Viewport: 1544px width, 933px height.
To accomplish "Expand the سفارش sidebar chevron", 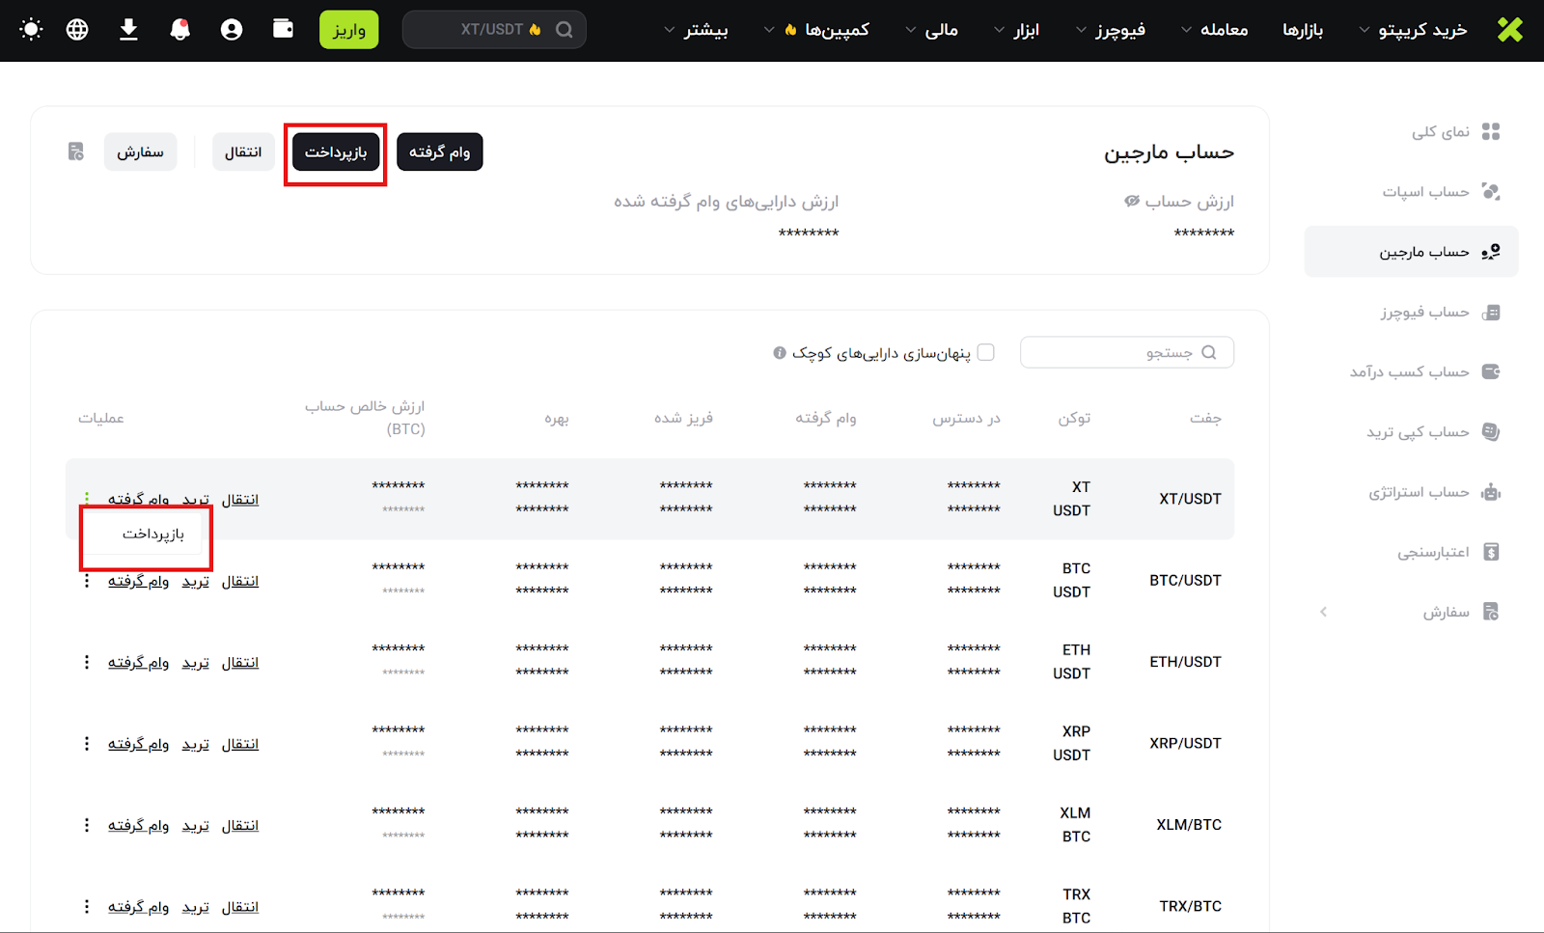I will (x=1323, y=612).
